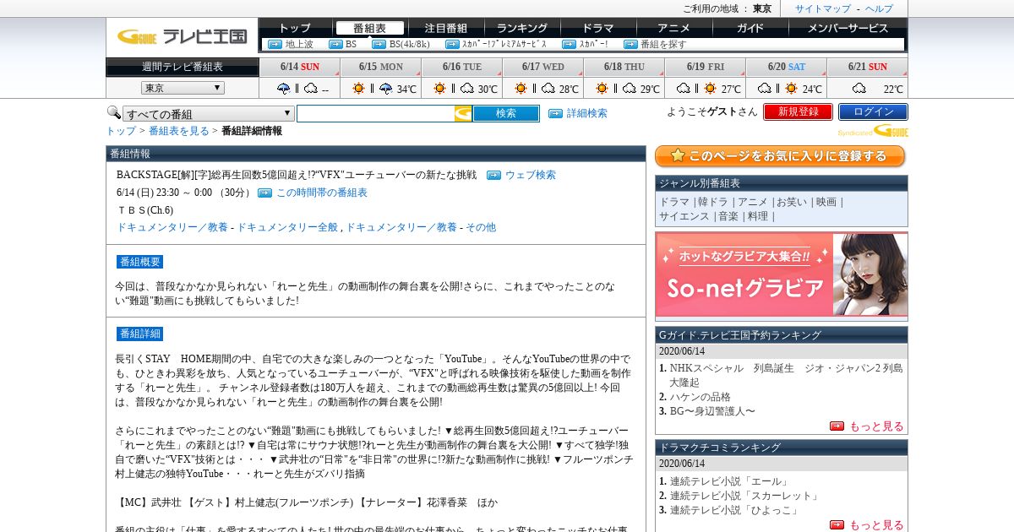Open the 東京 region dropdown
The height and width of the screenshot is (532, 1014).
coord(183,88)
